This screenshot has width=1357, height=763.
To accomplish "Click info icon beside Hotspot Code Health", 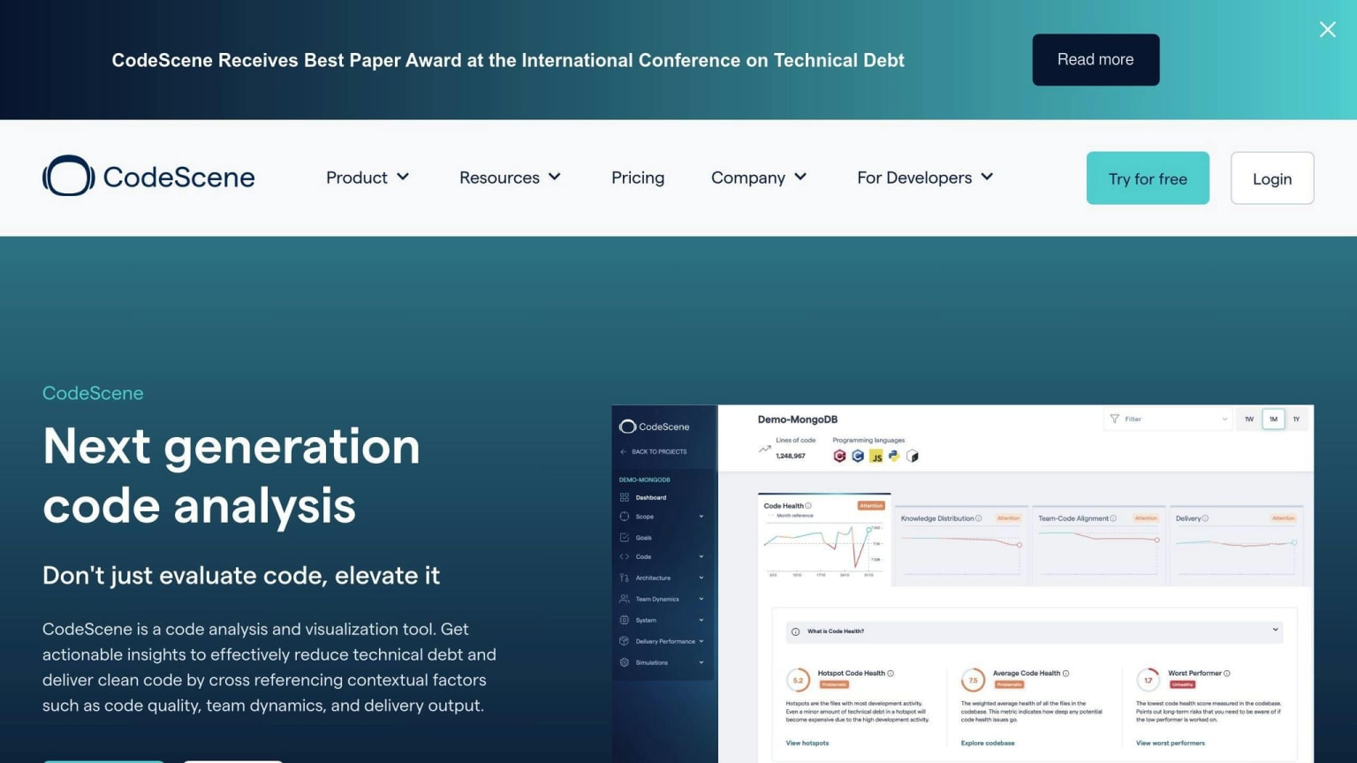I will point(891,673).
